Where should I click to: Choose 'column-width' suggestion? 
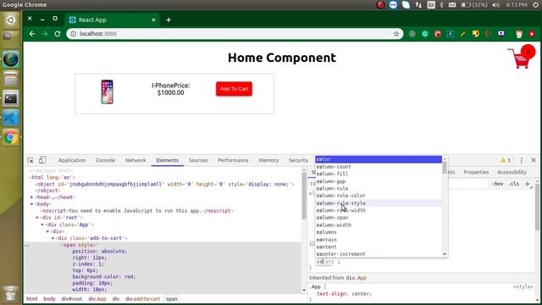coord(379,225)
